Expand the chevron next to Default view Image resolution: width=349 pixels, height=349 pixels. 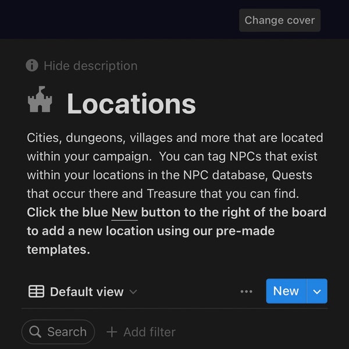(133, 291)
